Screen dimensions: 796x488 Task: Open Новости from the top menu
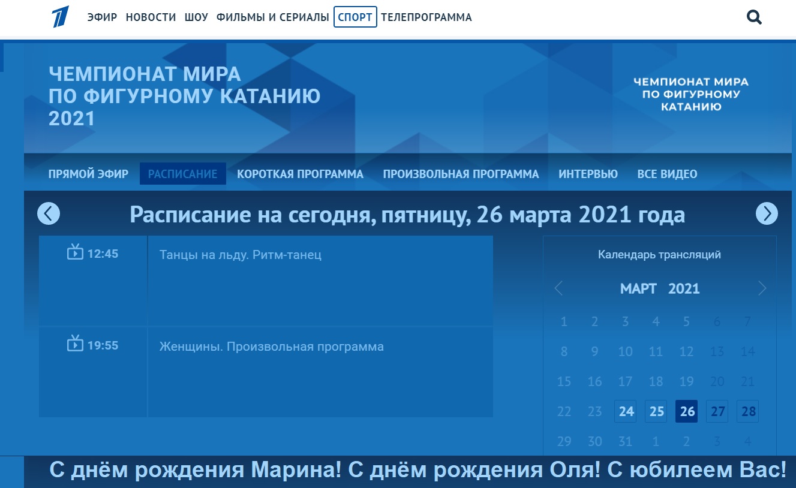coord(151,17)
